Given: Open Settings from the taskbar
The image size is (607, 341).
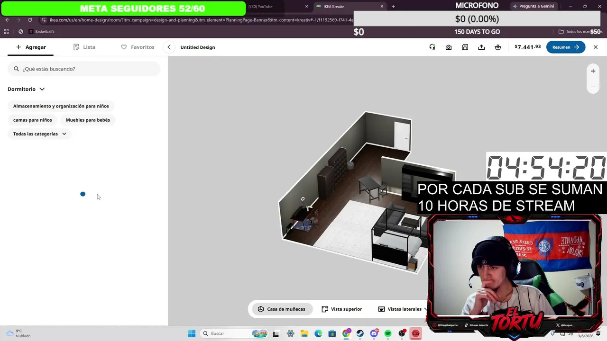Looking at the screenshot, I should coord(291,333).
